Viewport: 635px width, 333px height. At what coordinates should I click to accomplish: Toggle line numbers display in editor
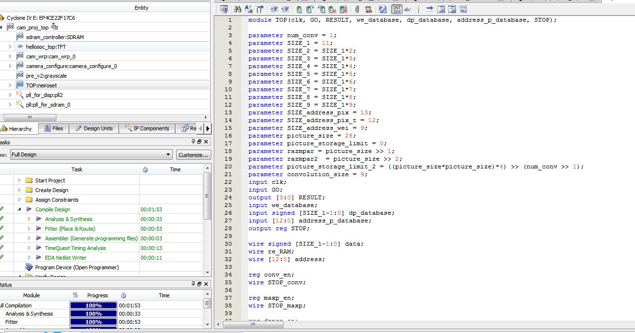pyautogui.click(x=397, y=9)
